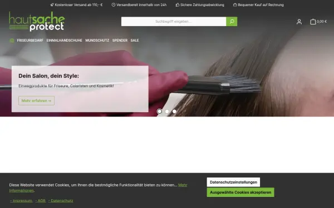
Task: Click 'Versandbereit innerhalb von 24h' text
Action: click(x=141, y=4)
